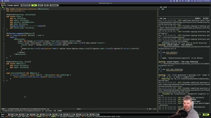Click the SESSION mode in Zellij status bar
The width and height of the screenshot is (211, 118).
click(x=82, y=114)
